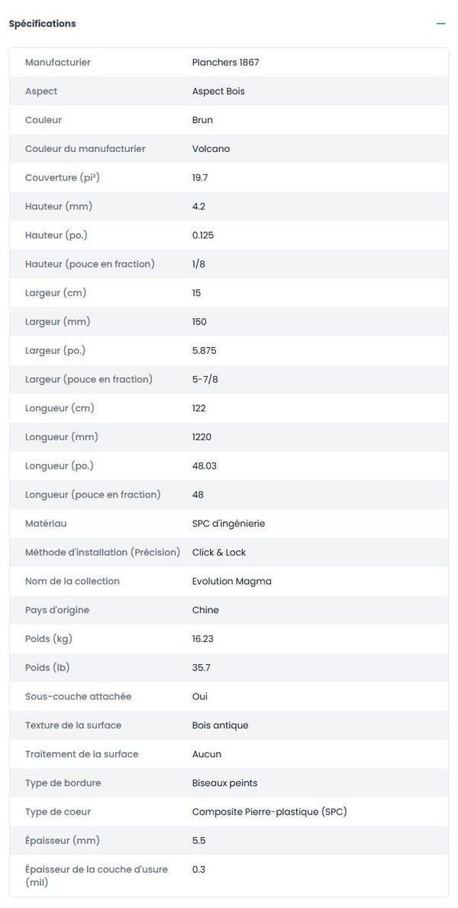Viewport: 458px width, 908px height.
Task: Select the Planchers 1867 manufacturer value
Action: (225, 63)
